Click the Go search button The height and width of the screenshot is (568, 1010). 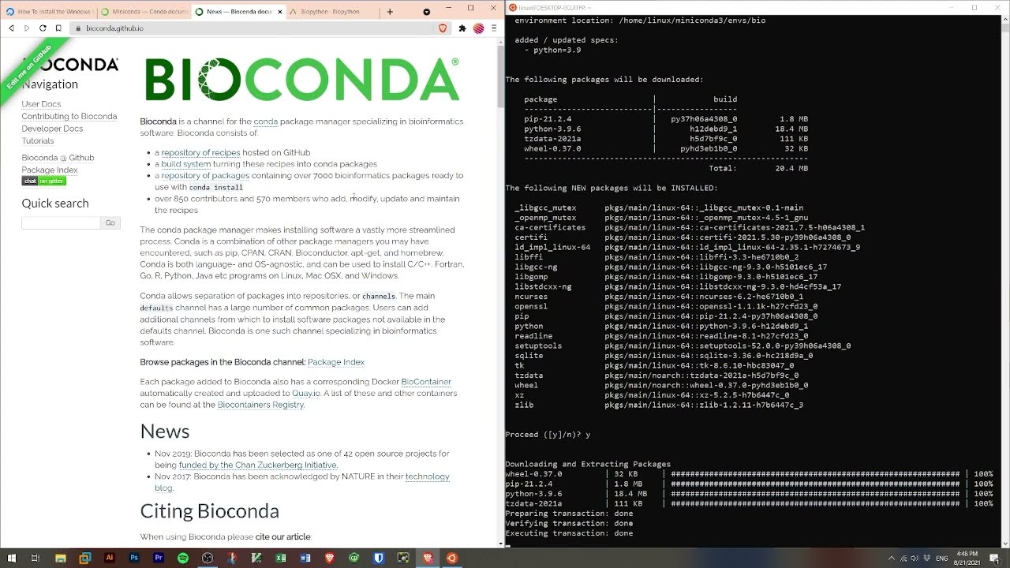pos(110,222)
